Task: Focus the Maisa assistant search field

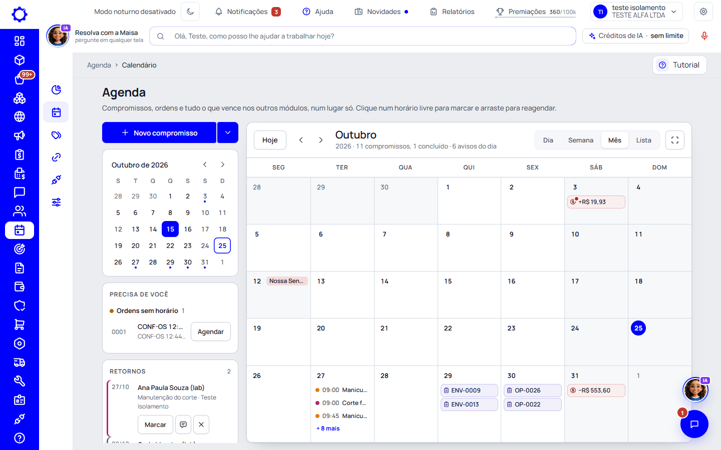Action: [x=363, y=36]
